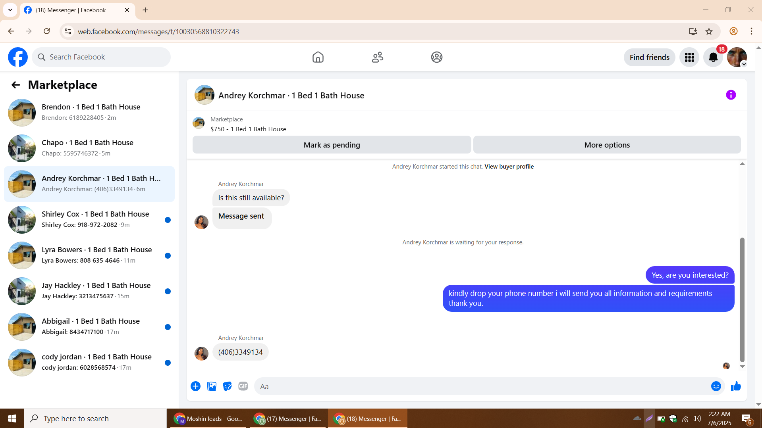
Task: Go back one page in the browser
Action: tap(11, 31)
